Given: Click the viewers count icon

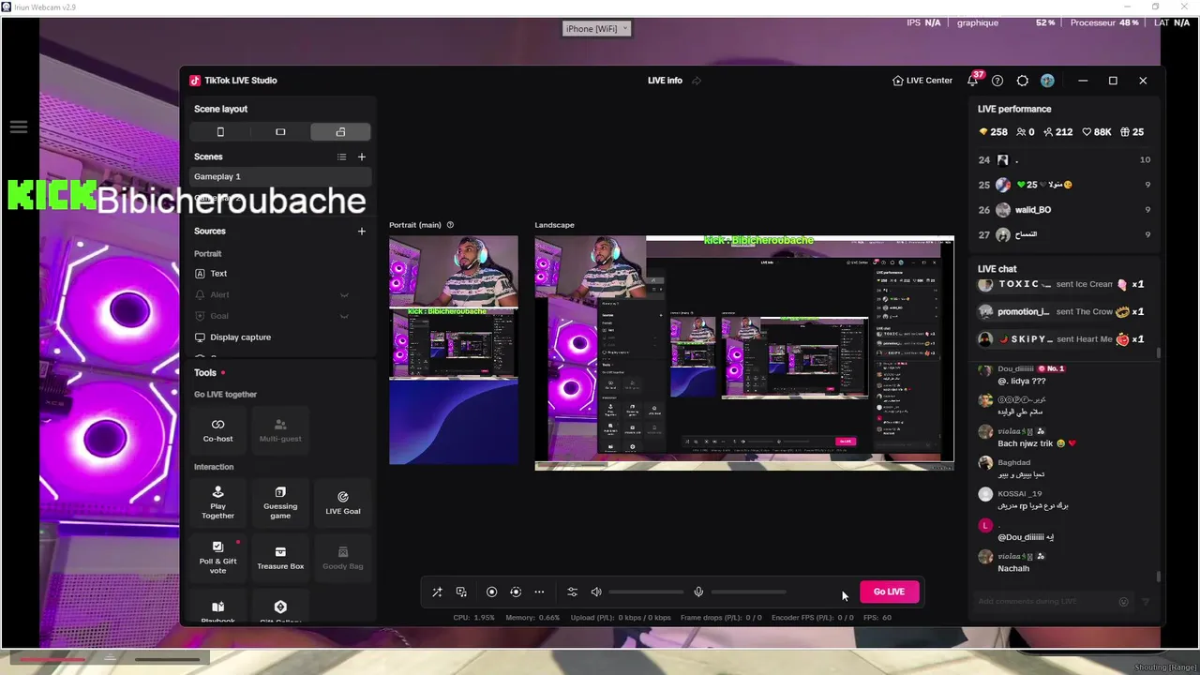Looking at the screenshot, I should click(1020, 132).
